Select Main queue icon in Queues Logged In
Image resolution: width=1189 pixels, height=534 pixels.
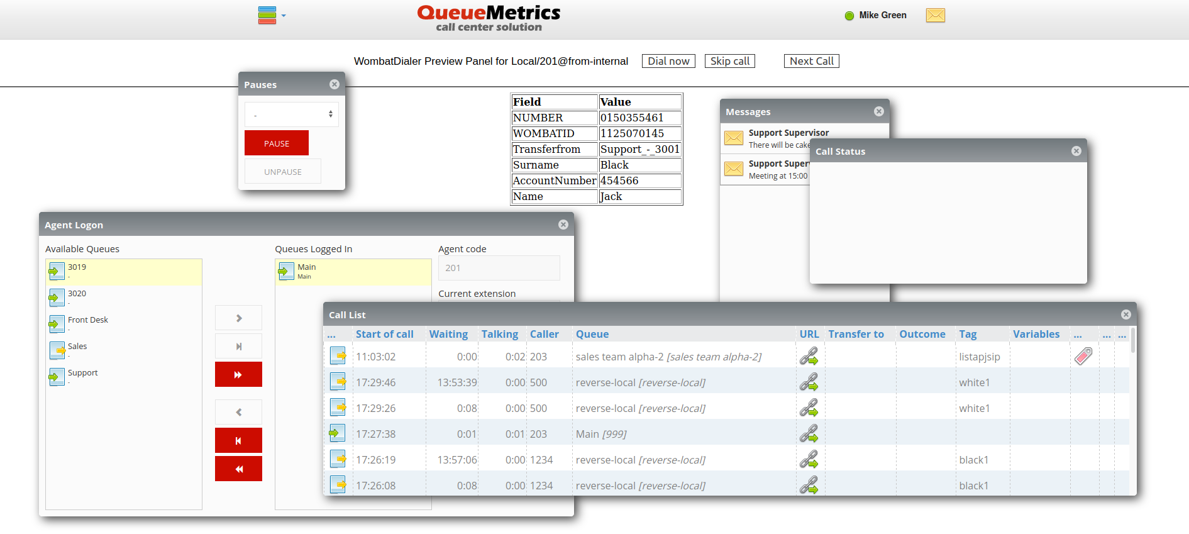[x=286, y=272]
